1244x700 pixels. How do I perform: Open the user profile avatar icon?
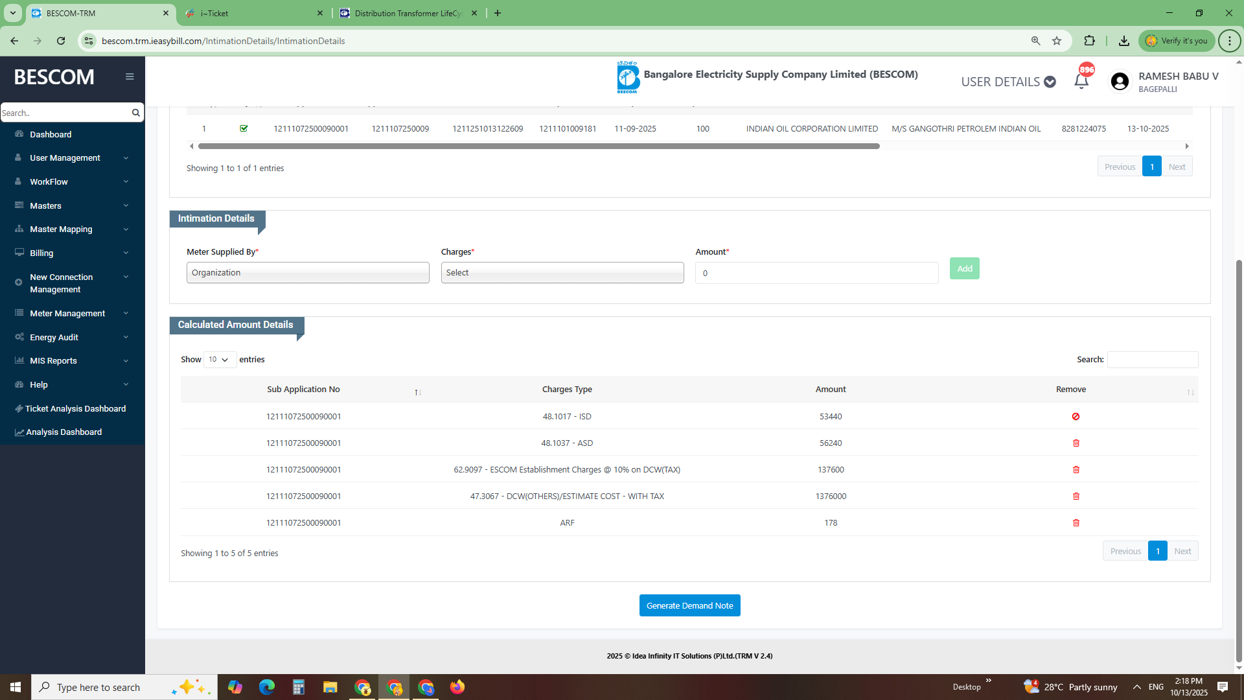tap(1119, 82)
